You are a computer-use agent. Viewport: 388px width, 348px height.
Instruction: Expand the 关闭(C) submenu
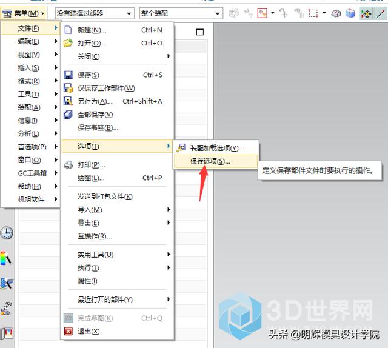tap(117, 56)
